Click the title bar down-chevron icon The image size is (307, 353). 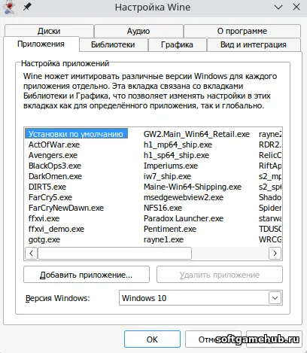pos(278,8)
